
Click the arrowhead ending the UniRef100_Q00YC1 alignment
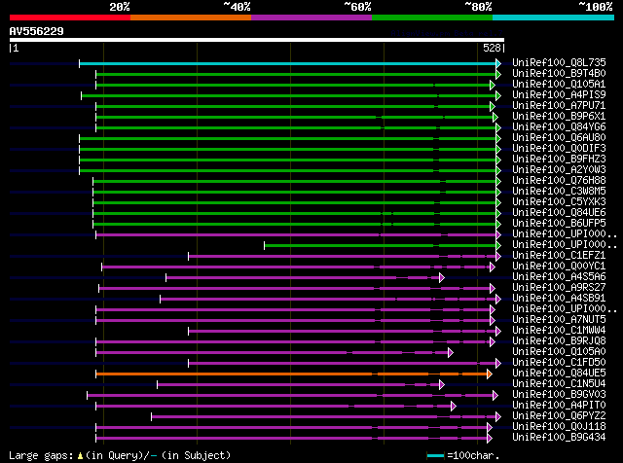click(493, 267)
